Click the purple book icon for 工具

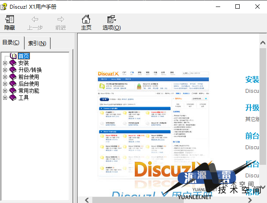(13, 98)
